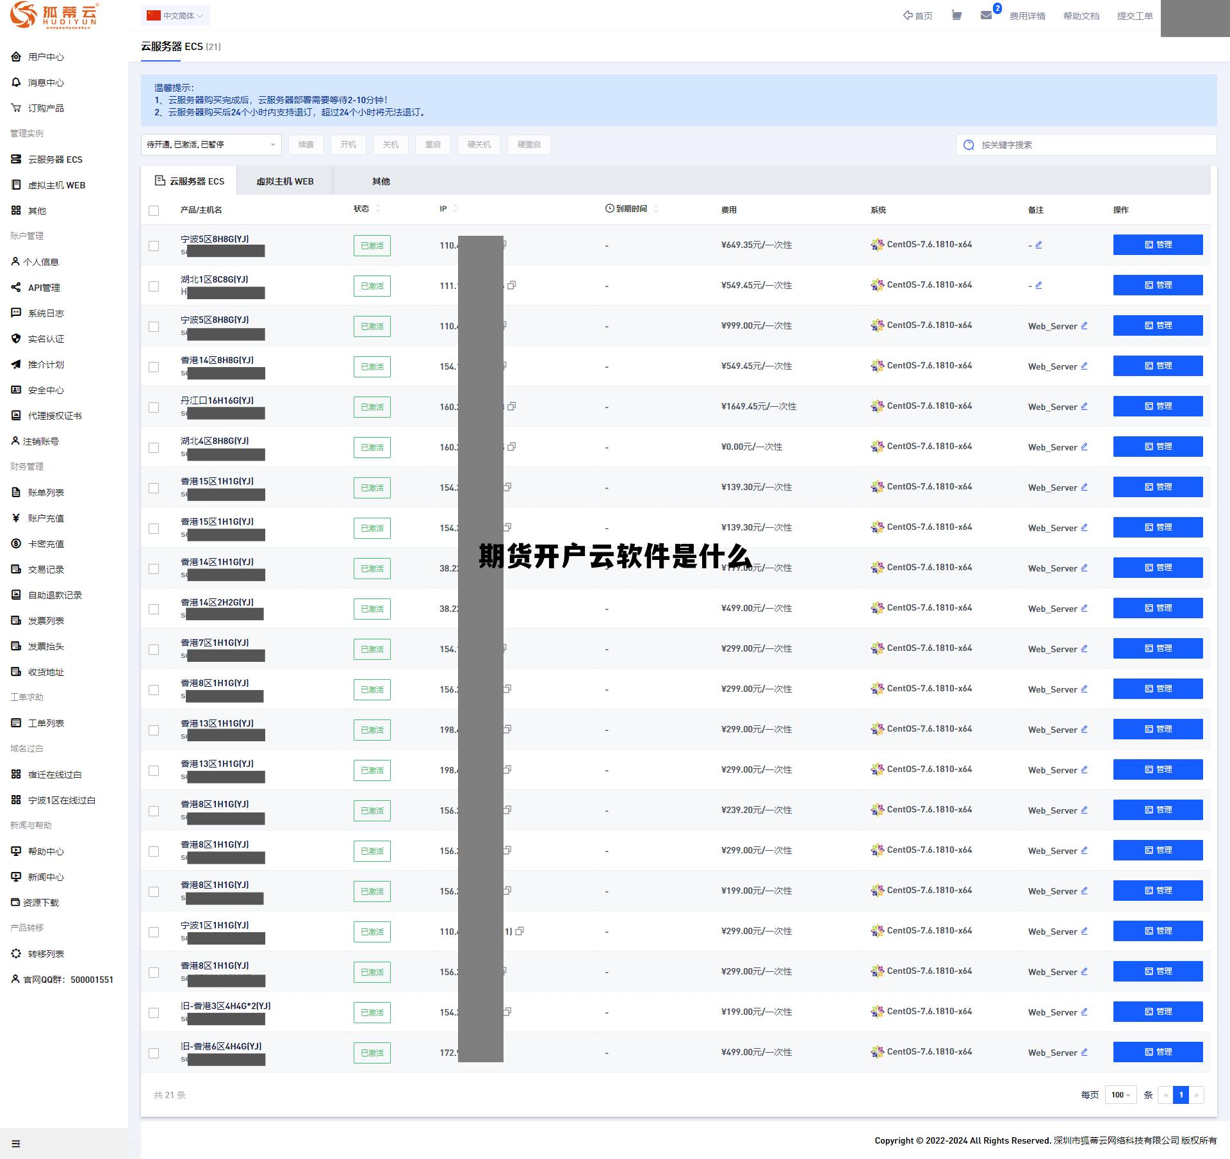Viewport: 1230px width, 1159px height.
Task: Collapse sidebar using bottom hamburger icon
Action: click(x=16, y=1144)
